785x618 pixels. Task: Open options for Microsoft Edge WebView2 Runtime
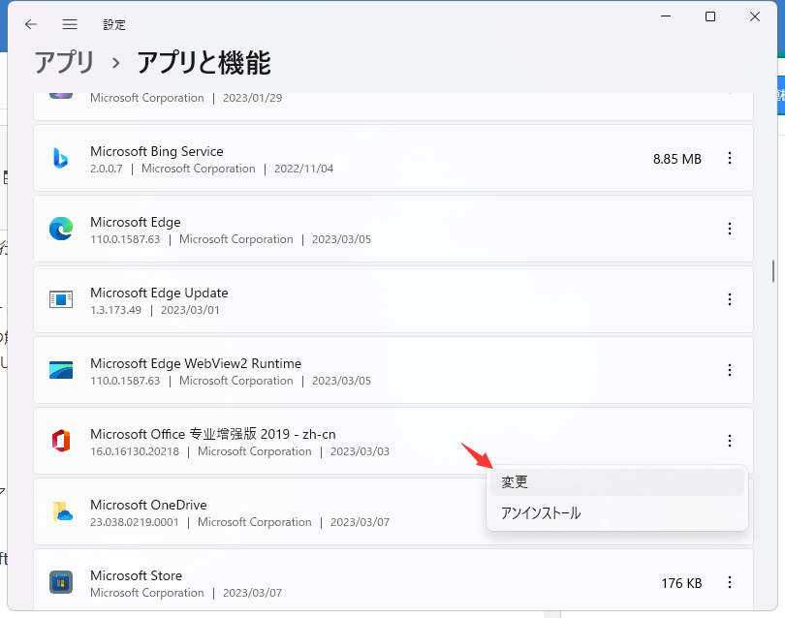click(730, 370)
